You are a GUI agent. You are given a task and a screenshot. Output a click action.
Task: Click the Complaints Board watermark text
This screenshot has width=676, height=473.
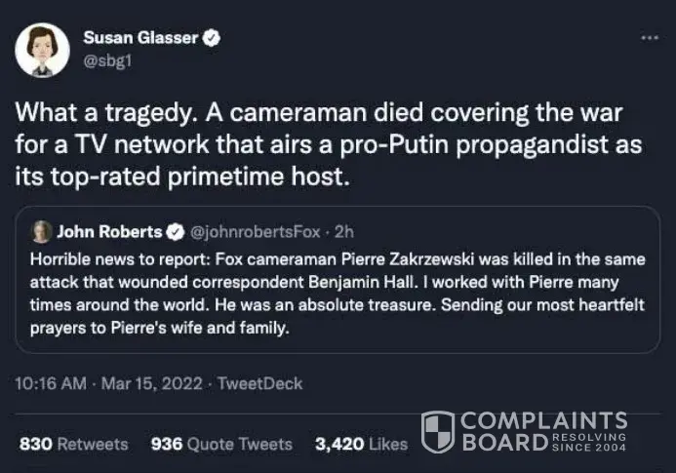point(542,432)
